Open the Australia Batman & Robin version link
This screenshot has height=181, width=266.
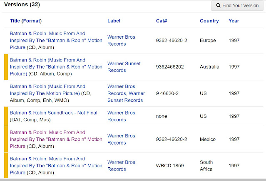click(x=56, y=67)
